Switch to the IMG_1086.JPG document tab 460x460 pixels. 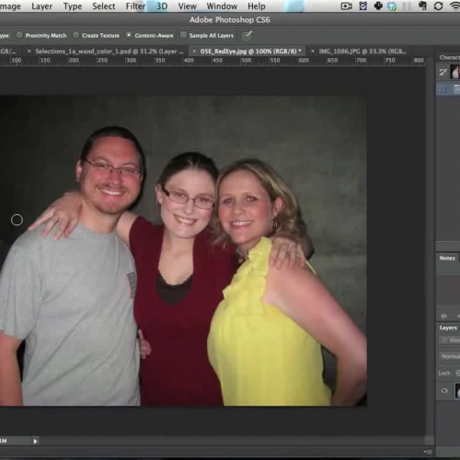tap(362, 52)
